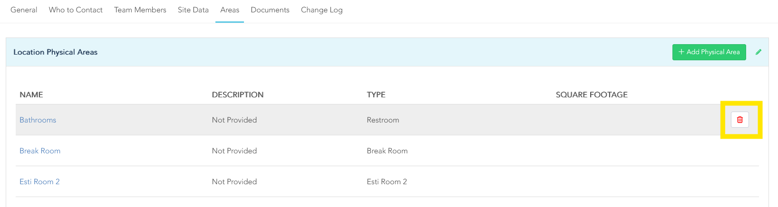The height and width of the screenshot is (207, 778).
Task: Open the Bathrooms area link
Action: pos(38,120)
